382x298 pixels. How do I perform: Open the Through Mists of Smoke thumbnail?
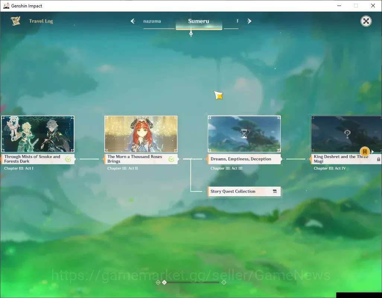[38, 134]
